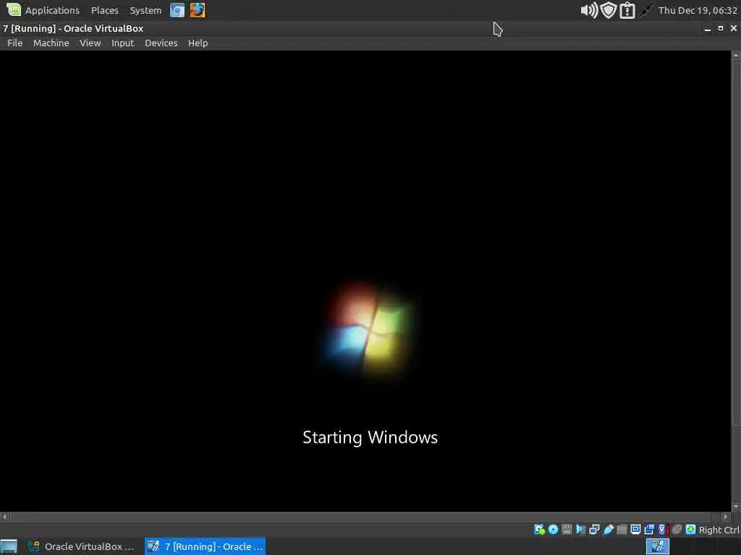
Task: Click the vertical scrollbar down arrow
Action: (x=736, y=507)
